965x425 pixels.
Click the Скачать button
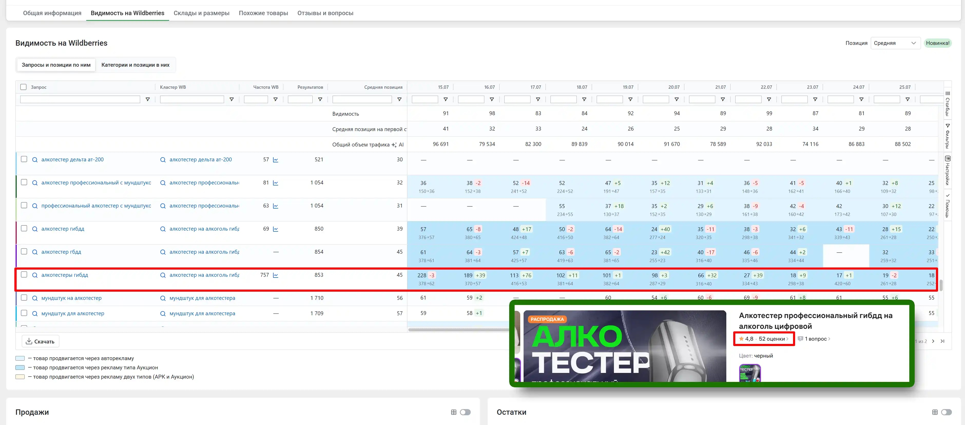(40, 341)
